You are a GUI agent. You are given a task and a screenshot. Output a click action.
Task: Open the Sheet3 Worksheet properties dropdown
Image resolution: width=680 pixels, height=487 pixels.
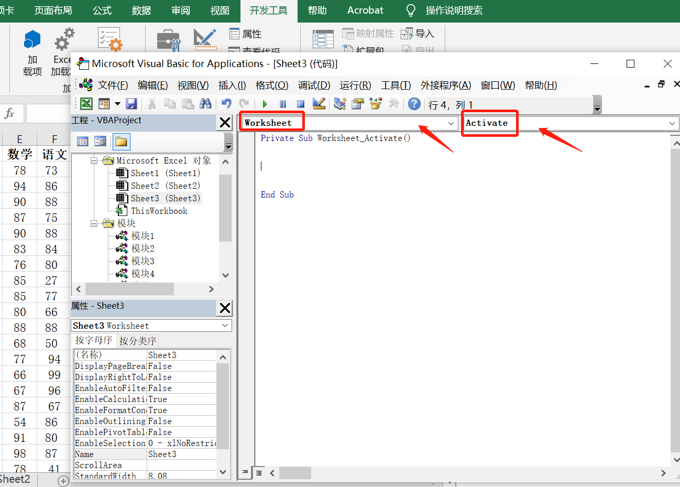point(225,326)
